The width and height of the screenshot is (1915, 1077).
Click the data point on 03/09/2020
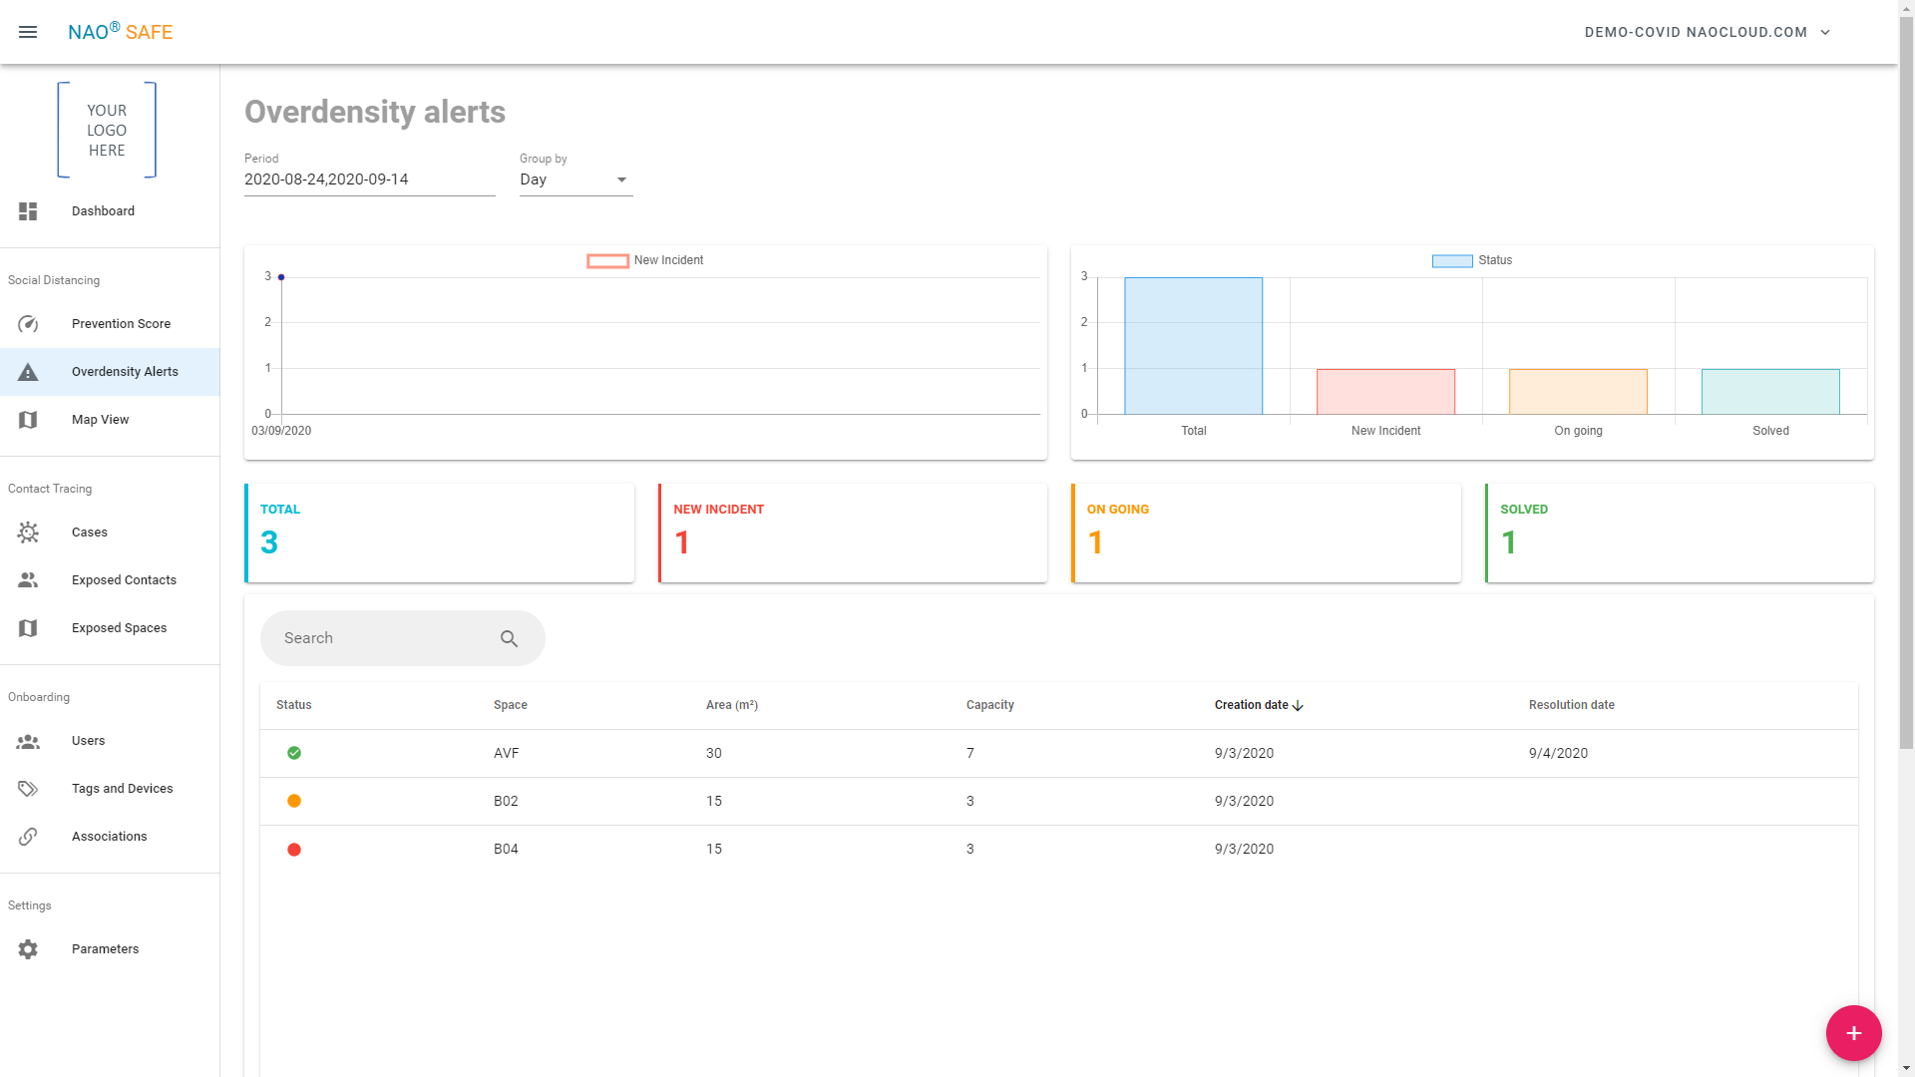(281, 277)
